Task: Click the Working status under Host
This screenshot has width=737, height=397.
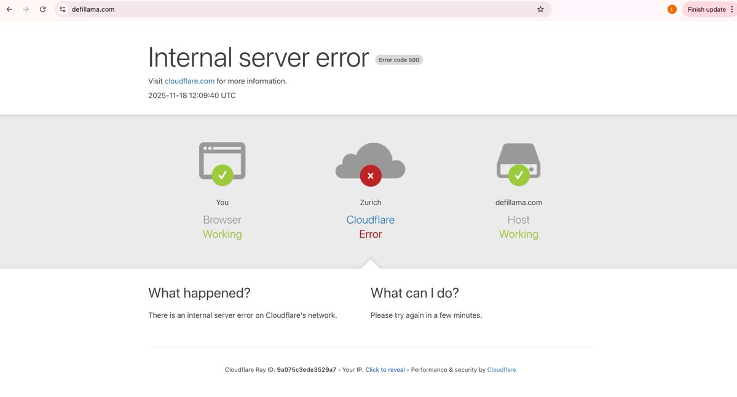Action: click(x=518, y=234)
